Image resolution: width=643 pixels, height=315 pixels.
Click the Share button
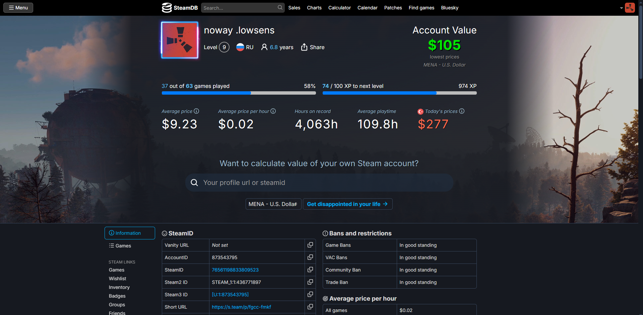click(313, 47)
